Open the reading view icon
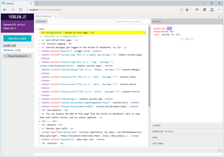The height and width of the screenshot is (157, 224). pos(182,10)
